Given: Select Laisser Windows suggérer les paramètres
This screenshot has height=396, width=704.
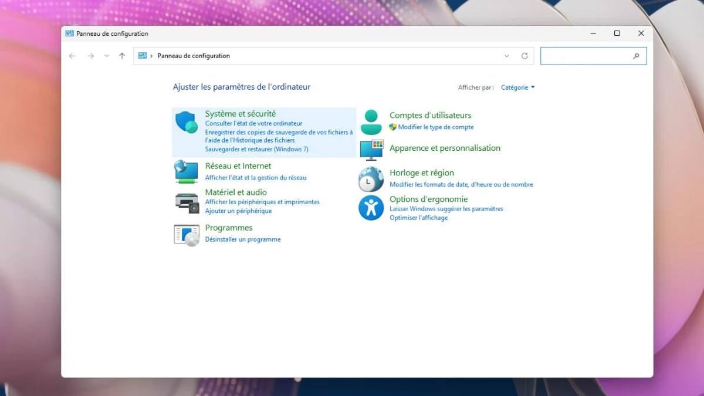Looking at the screenshot, I should tap(446, 209).
